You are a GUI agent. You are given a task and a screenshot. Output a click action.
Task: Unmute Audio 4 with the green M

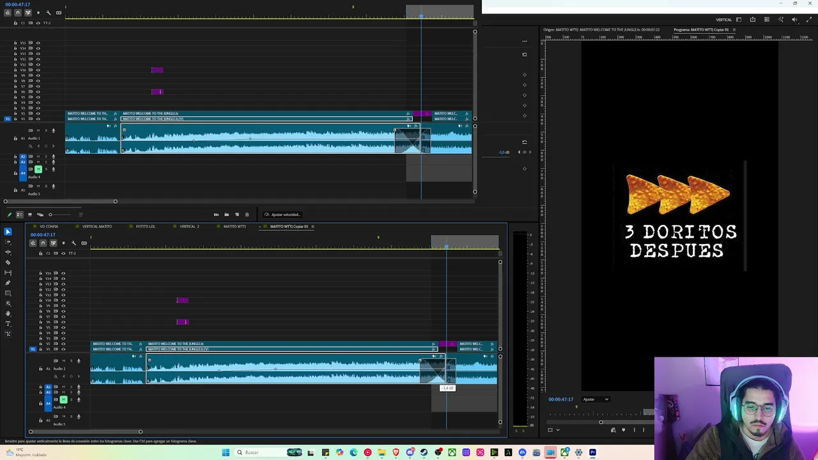[x=63, y=399]
